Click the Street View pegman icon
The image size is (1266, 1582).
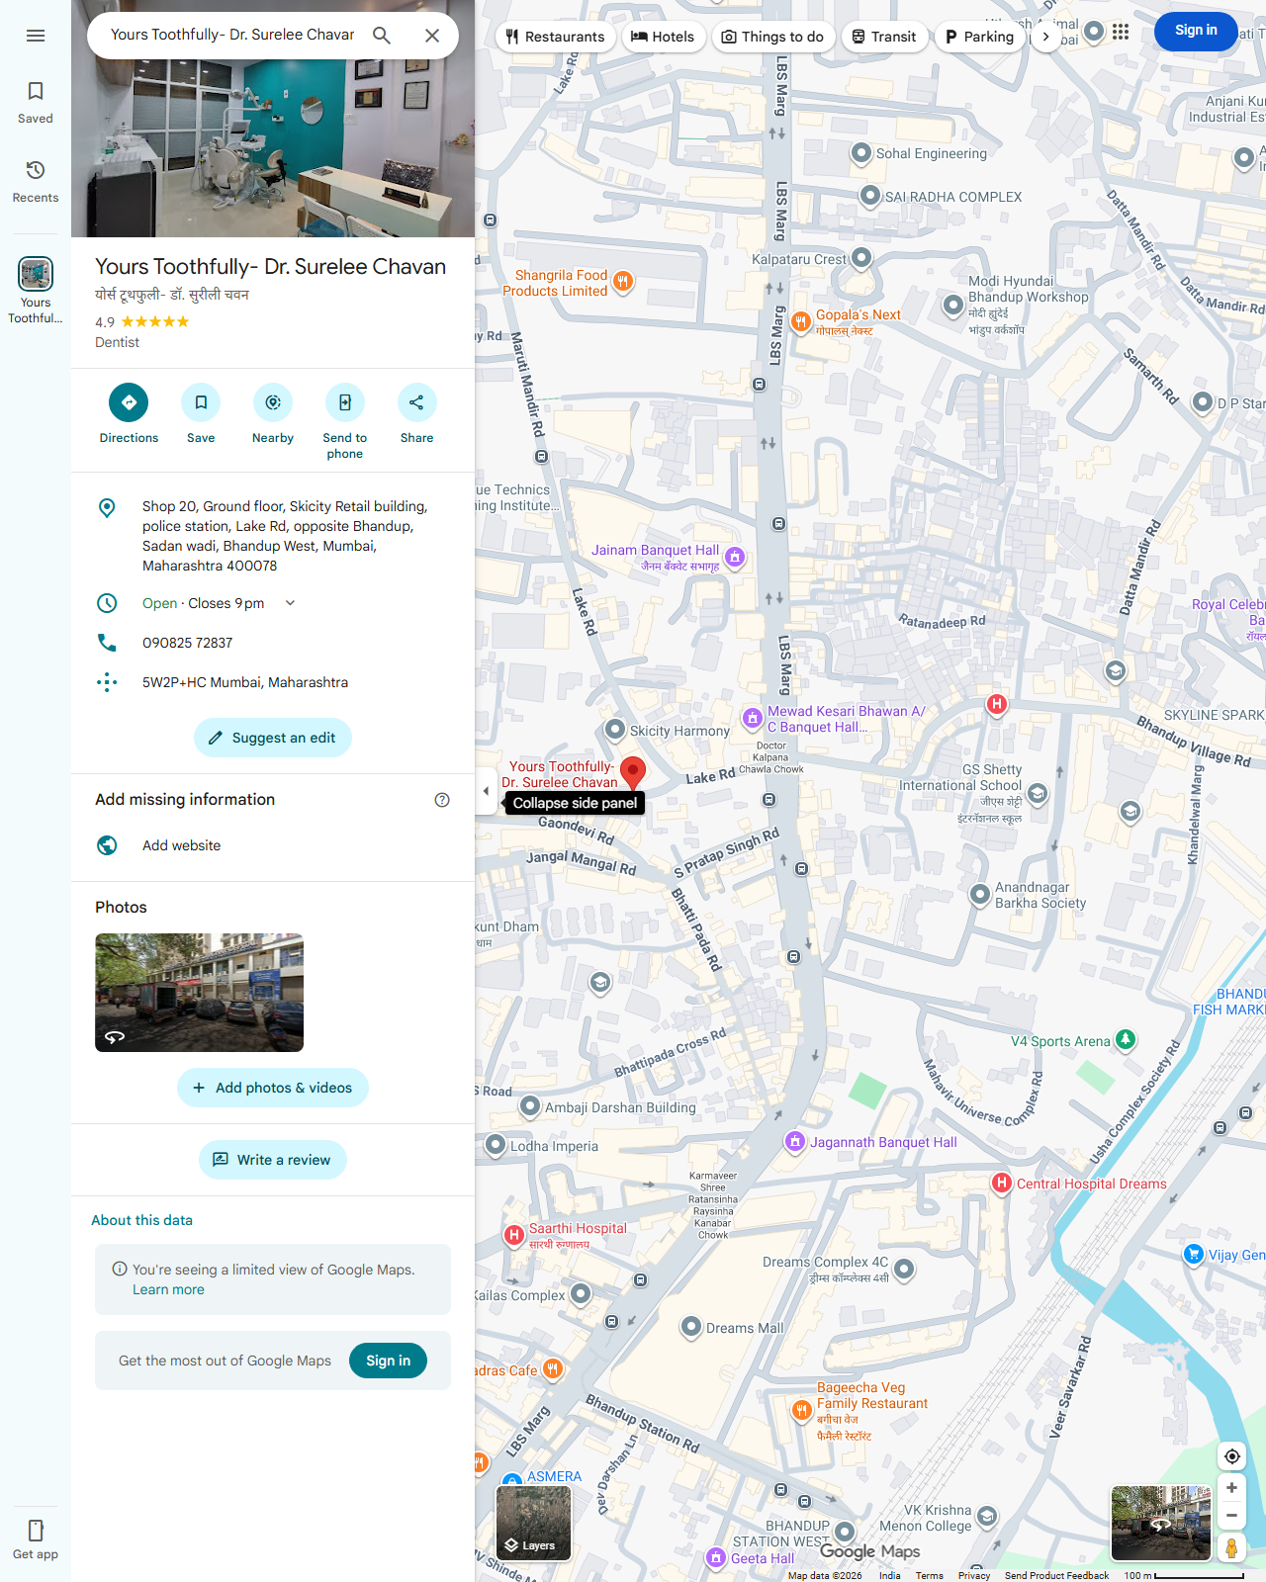[1232, 1547]
